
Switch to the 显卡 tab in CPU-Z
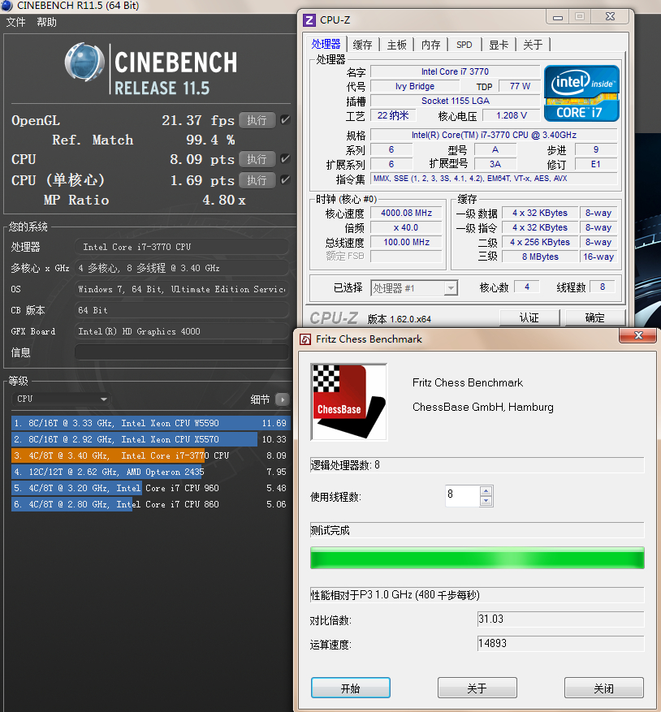499,45
